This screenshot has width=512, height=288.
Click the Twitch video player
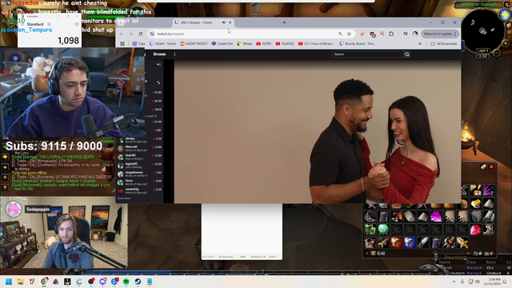pos(318,131)
